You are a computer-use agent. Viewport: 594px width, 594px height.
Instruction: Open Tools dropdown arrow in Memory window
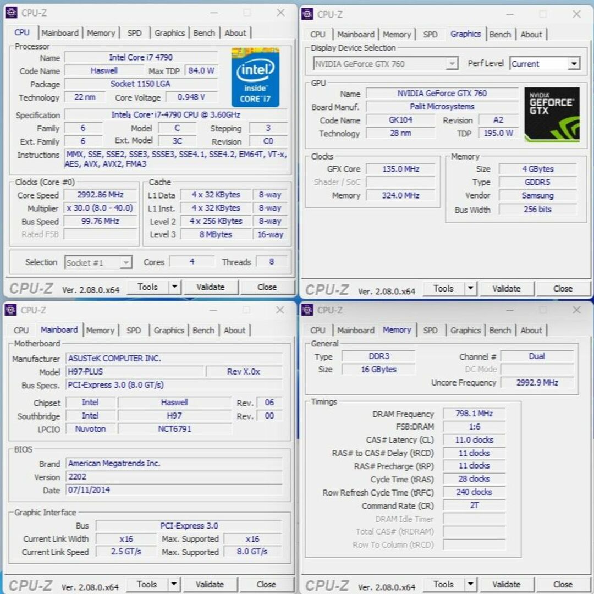tap(470, 584)
